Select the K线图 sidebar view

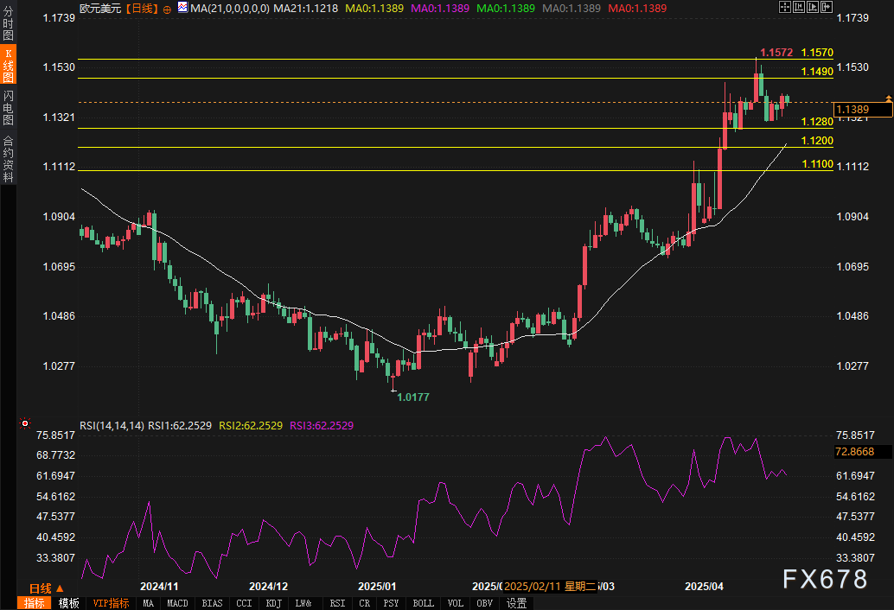tap(8, 64)
